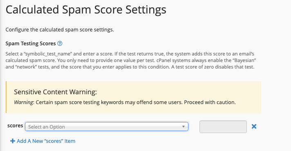Click the warning text about offensive keywords
Image resolution: width=291 pixels, height=151 pixels.
[x=125, y=102]
